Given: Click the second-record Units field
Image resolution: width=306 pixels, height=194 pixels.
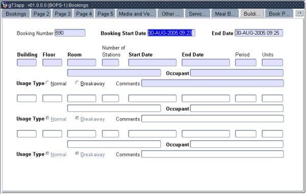Looking at the screenshot, I should point(272,98).
